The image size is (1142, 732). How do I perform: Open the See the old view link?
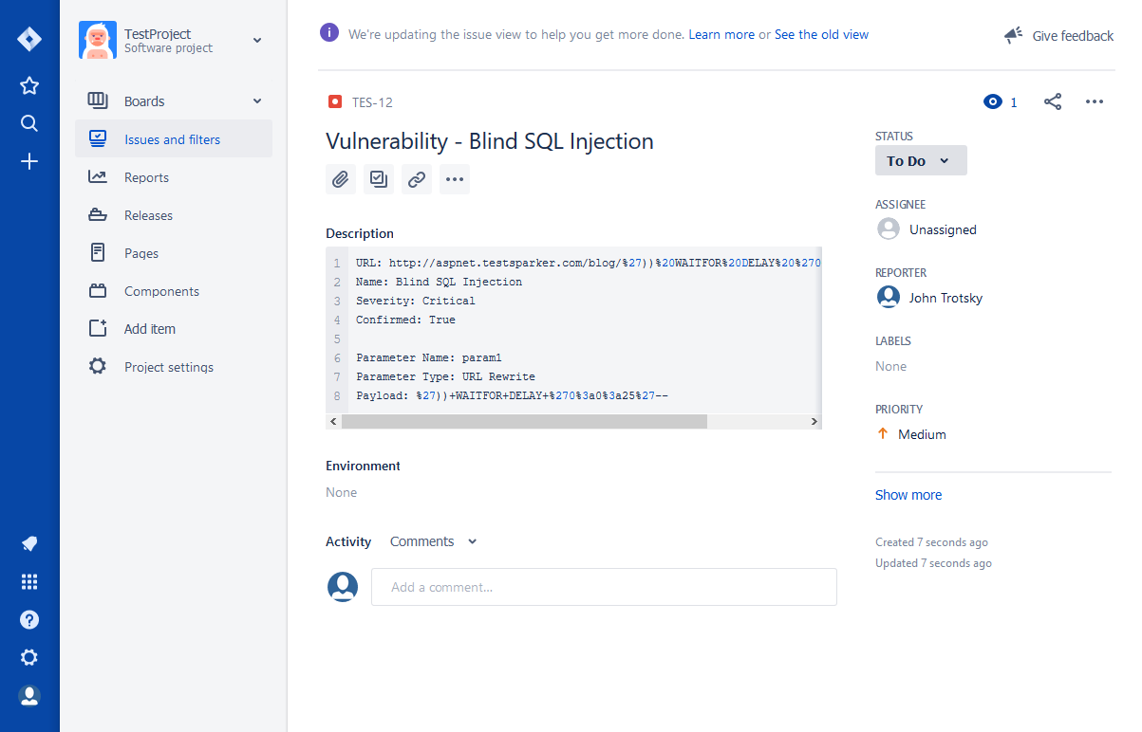pos(820,34)
